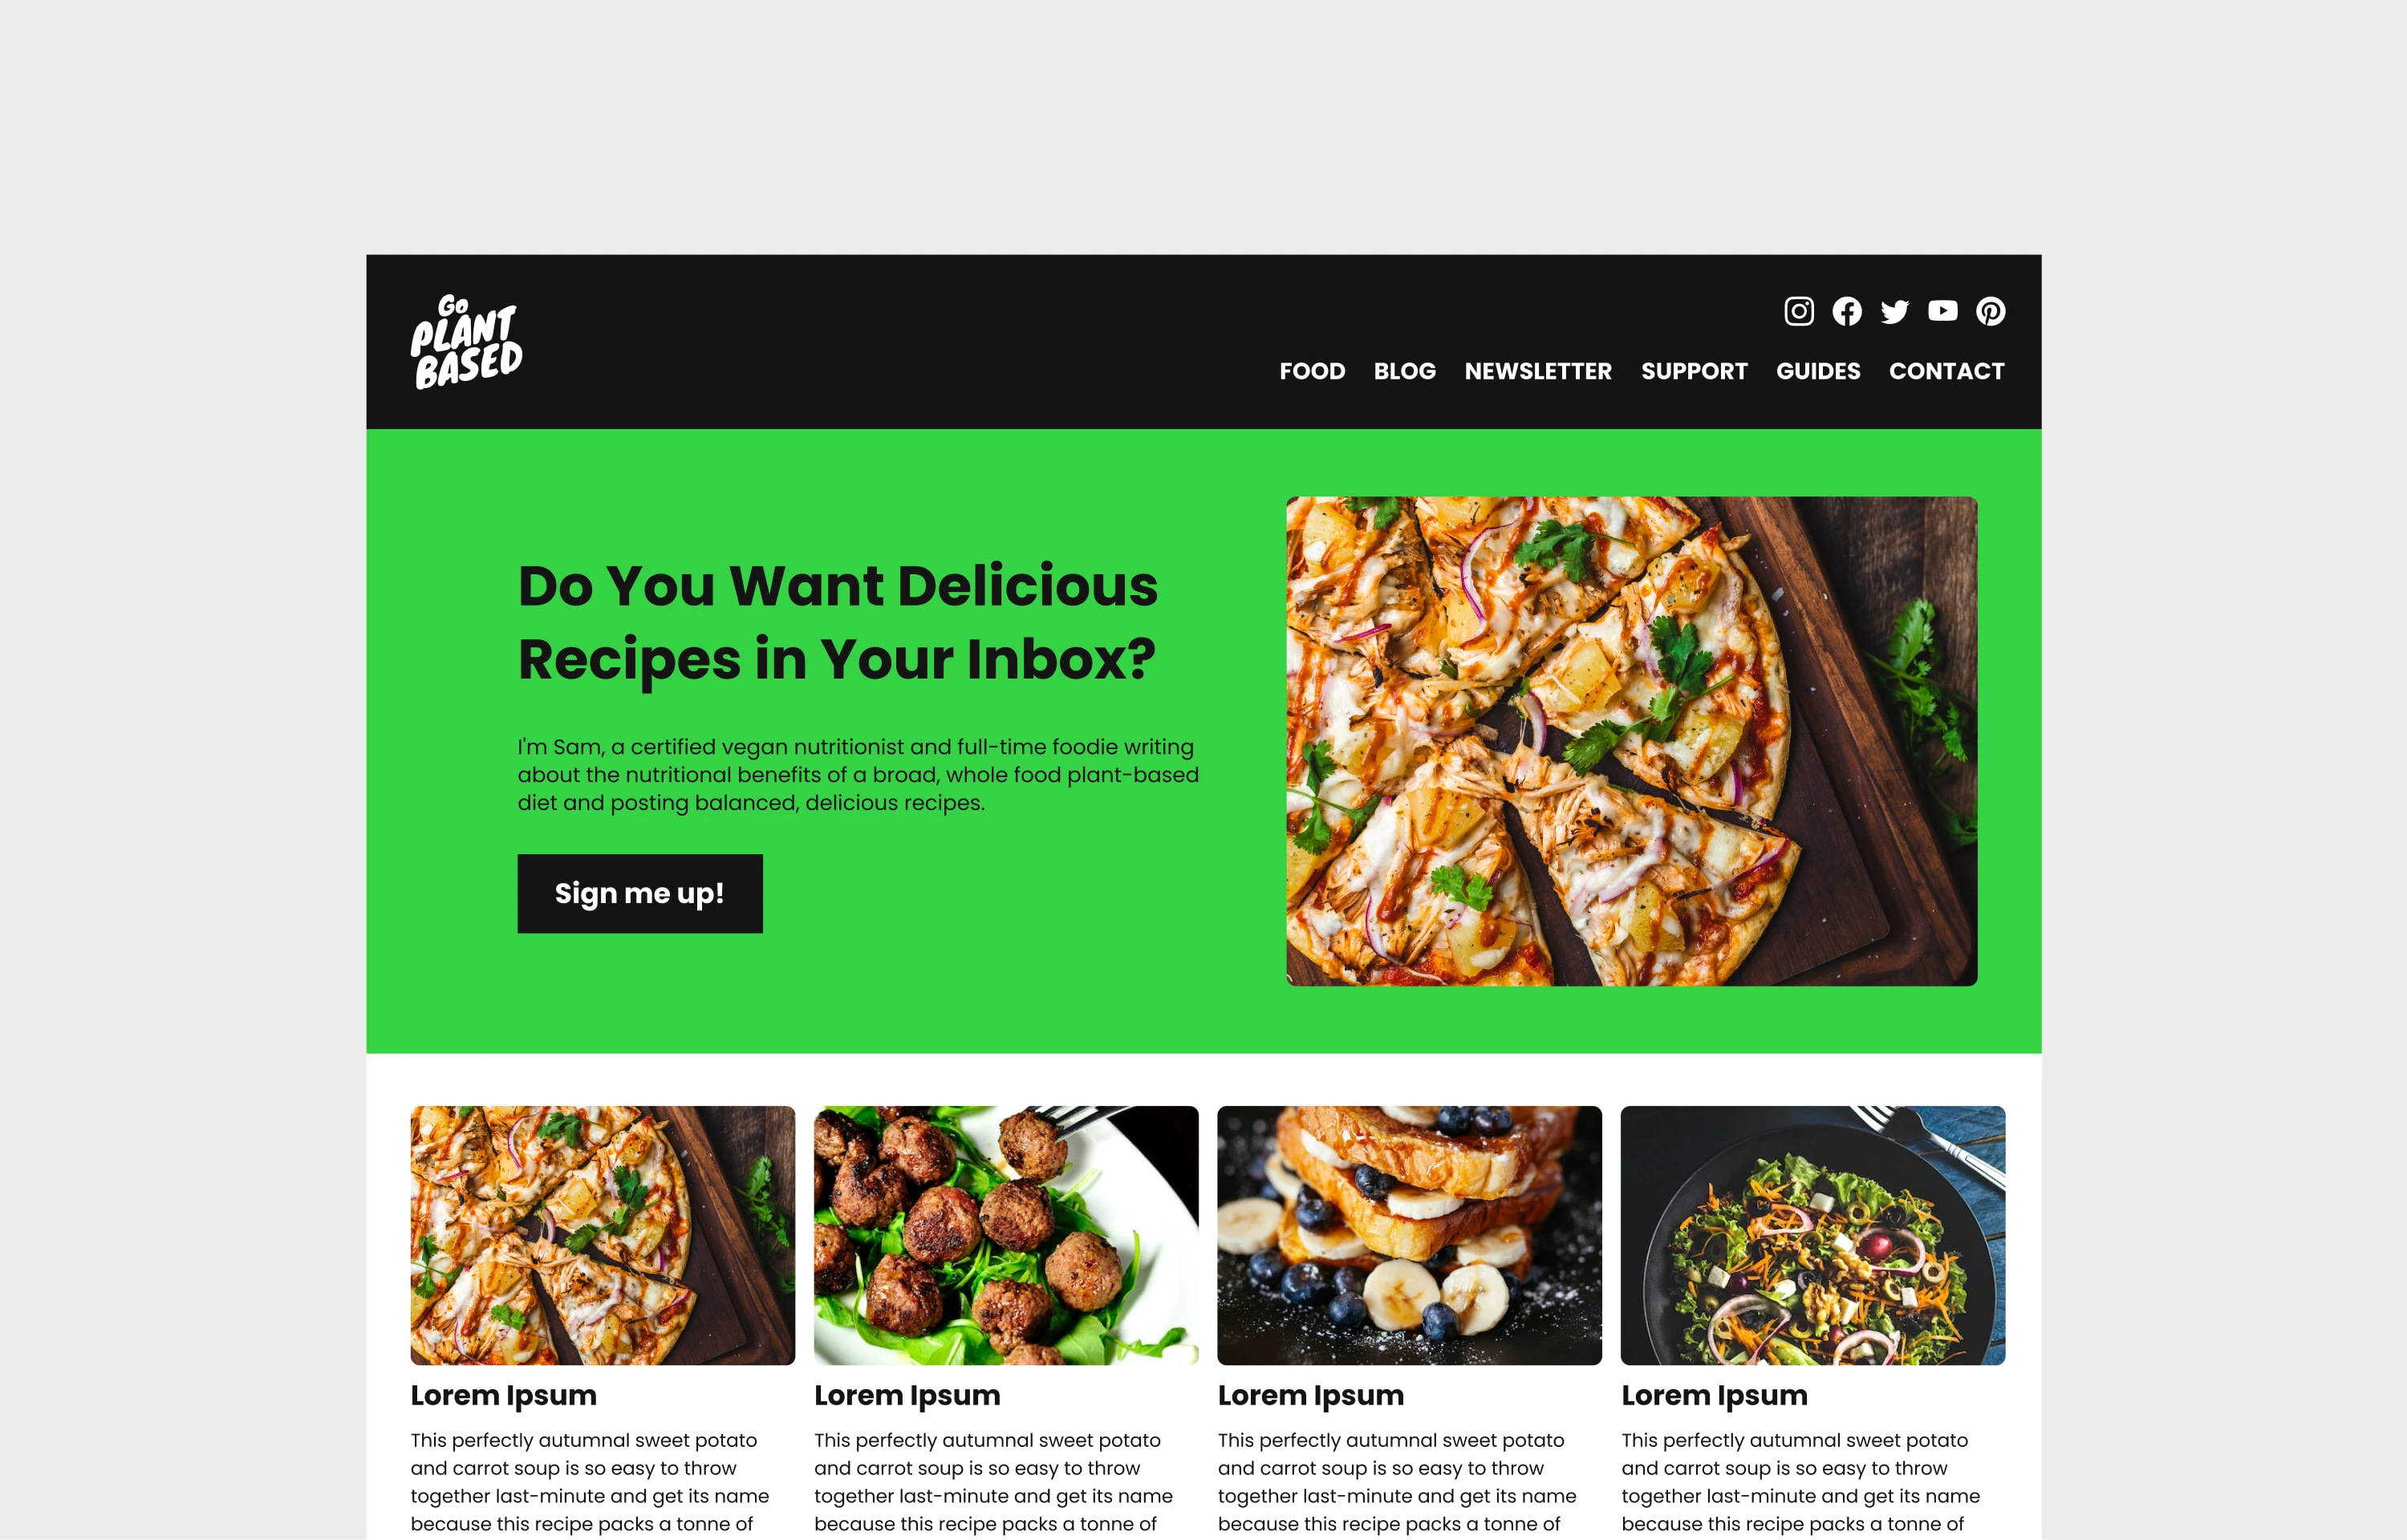
Task: Click the Sign me up! button
Action: [x=640, y=894]
